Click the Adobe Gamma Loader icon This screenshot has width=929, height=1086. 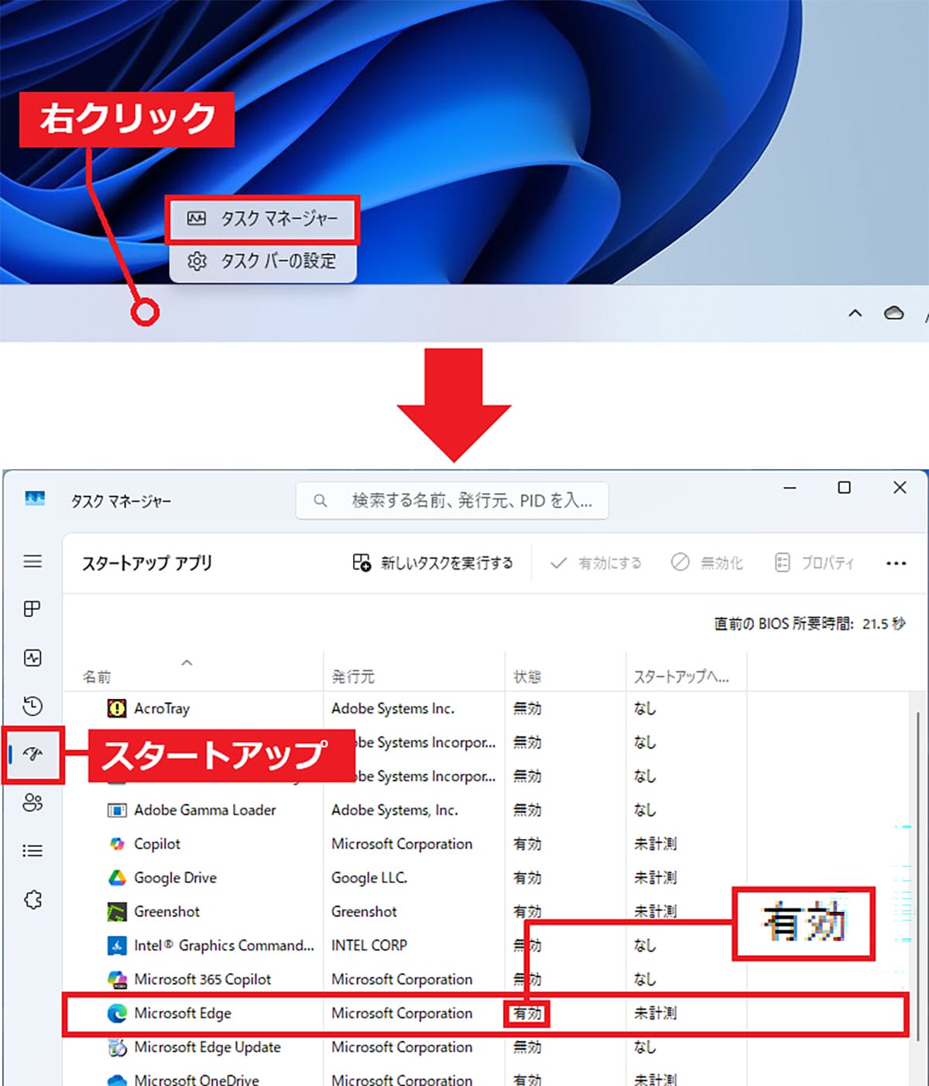pyautogui.click(x=116, y=810)
